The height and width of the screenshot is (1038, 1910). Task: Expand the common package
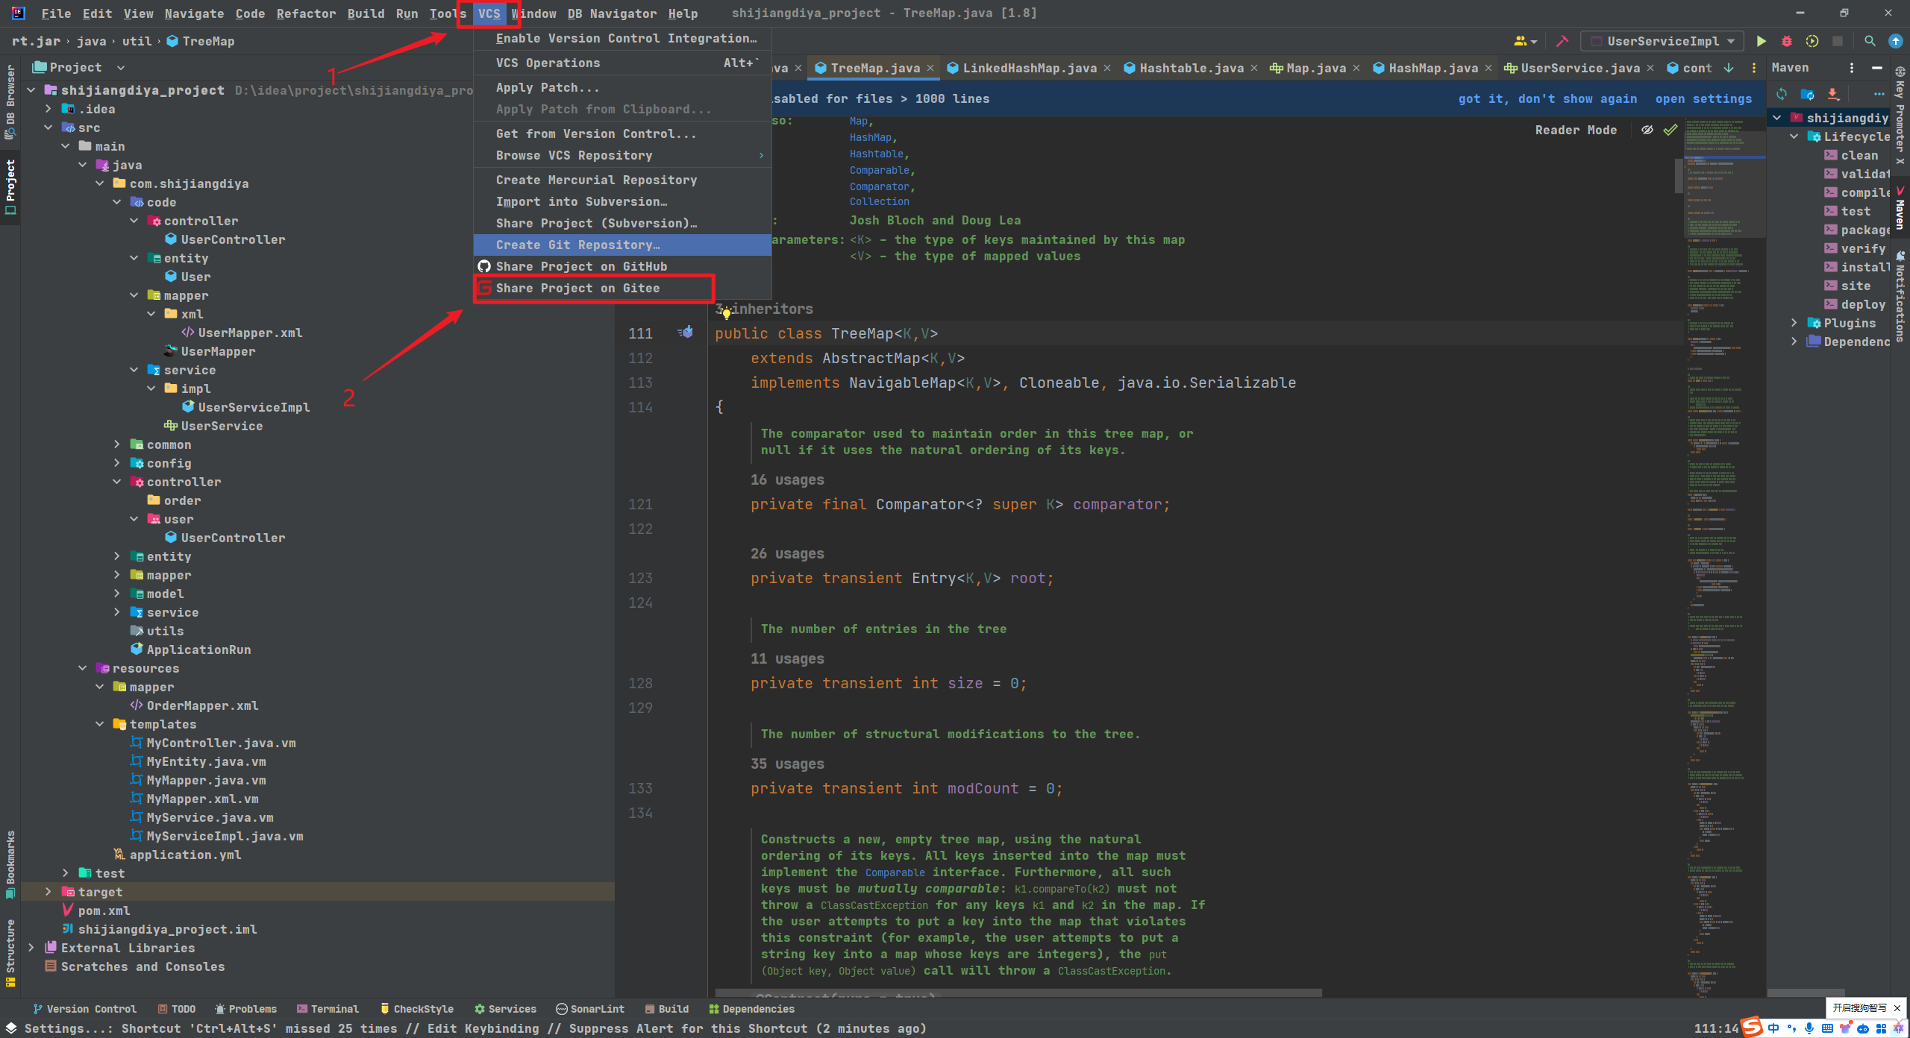[117, 444]
